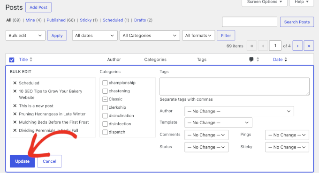The width and height of the screenshot is (319, 173).
Task: Go to next page of posts
Action: [297, 46]
